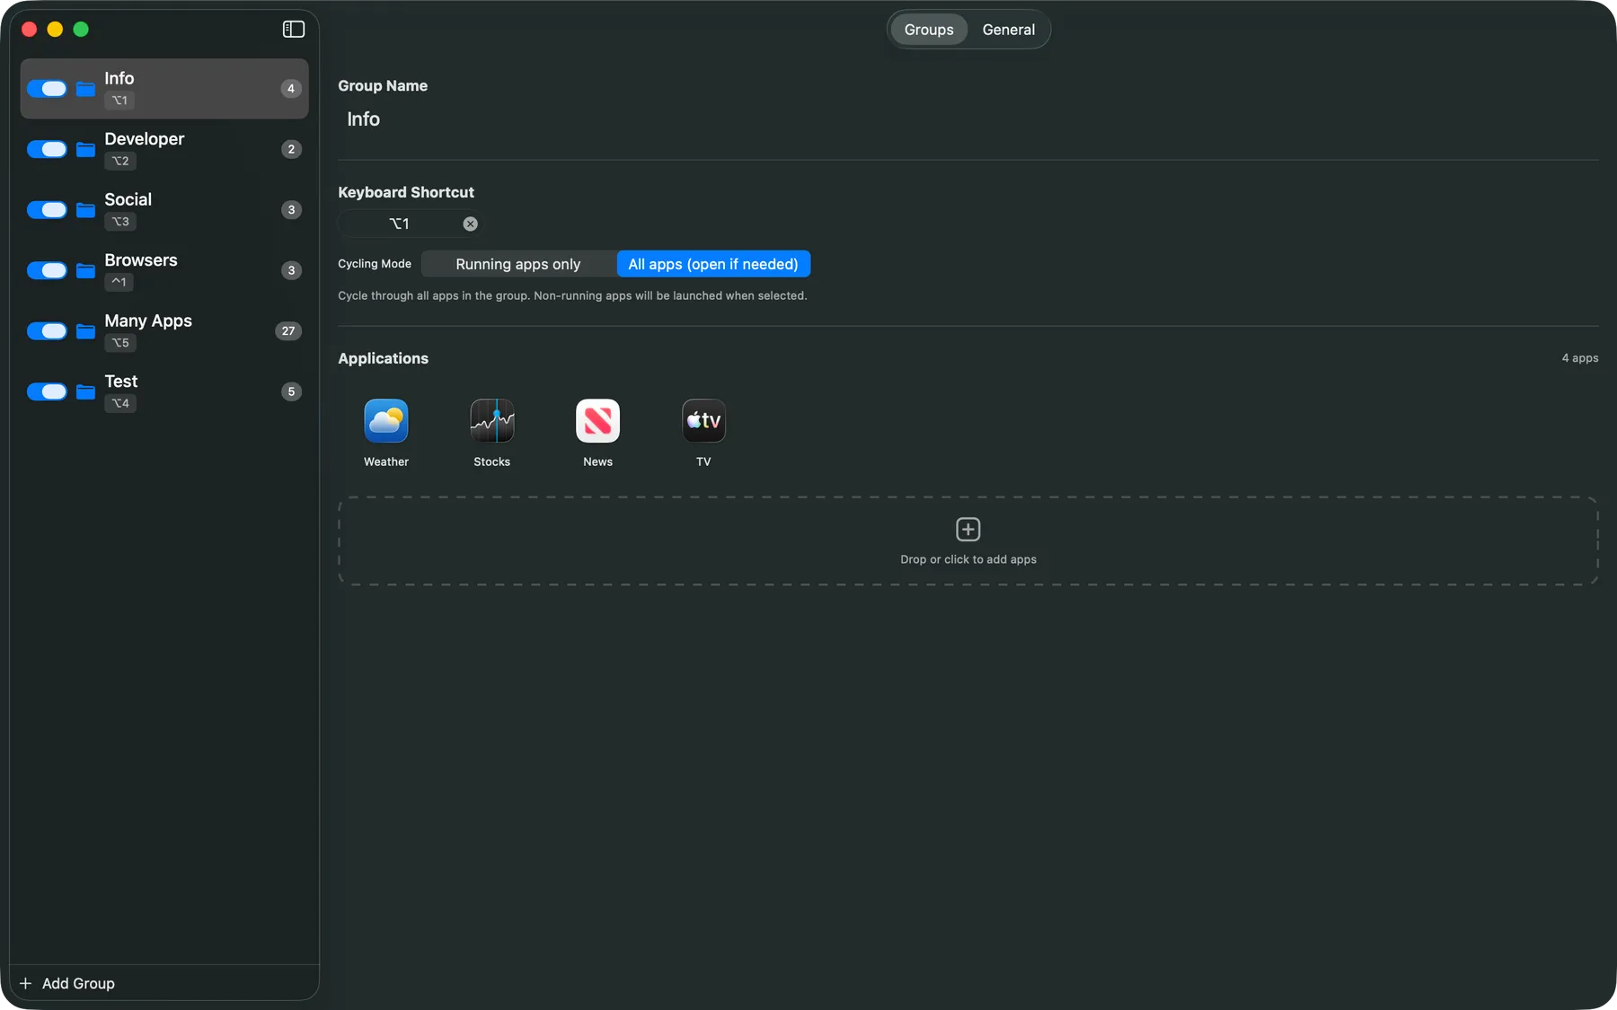This screenshot has height=1010, width=1617.
Task: Open the Groups tab
Action: [x=928, y=30]
